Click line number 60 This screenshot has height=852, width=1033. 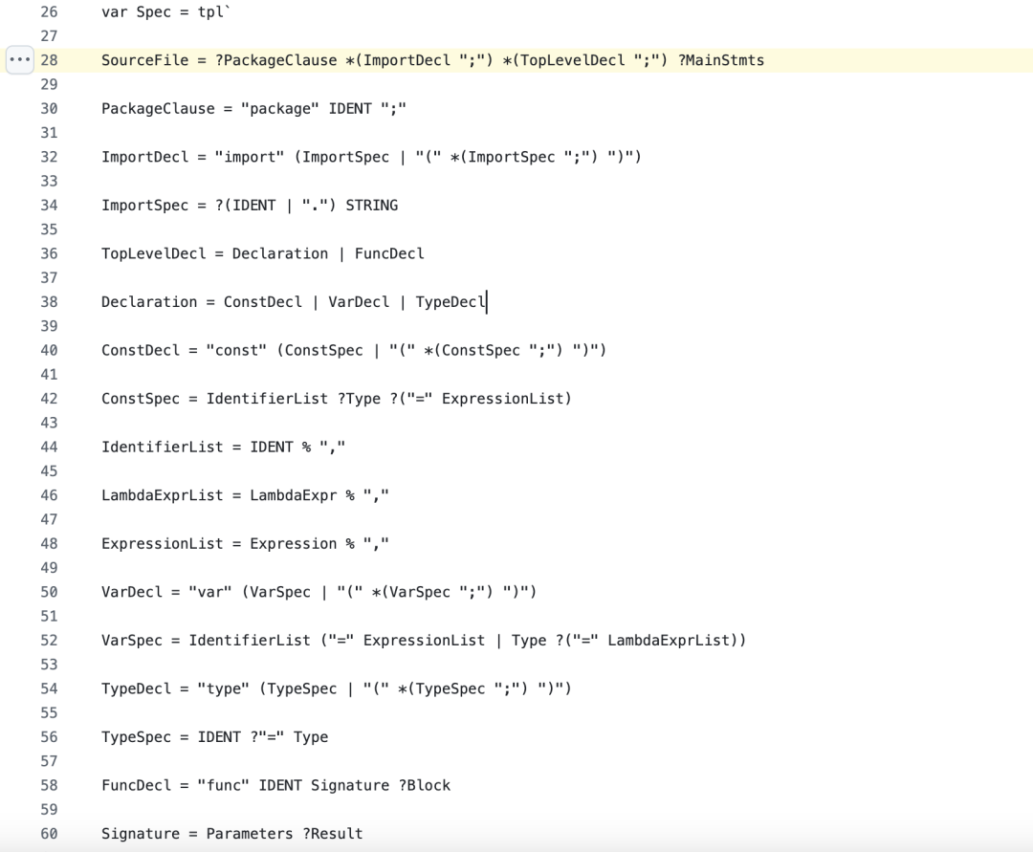(49, 834)
